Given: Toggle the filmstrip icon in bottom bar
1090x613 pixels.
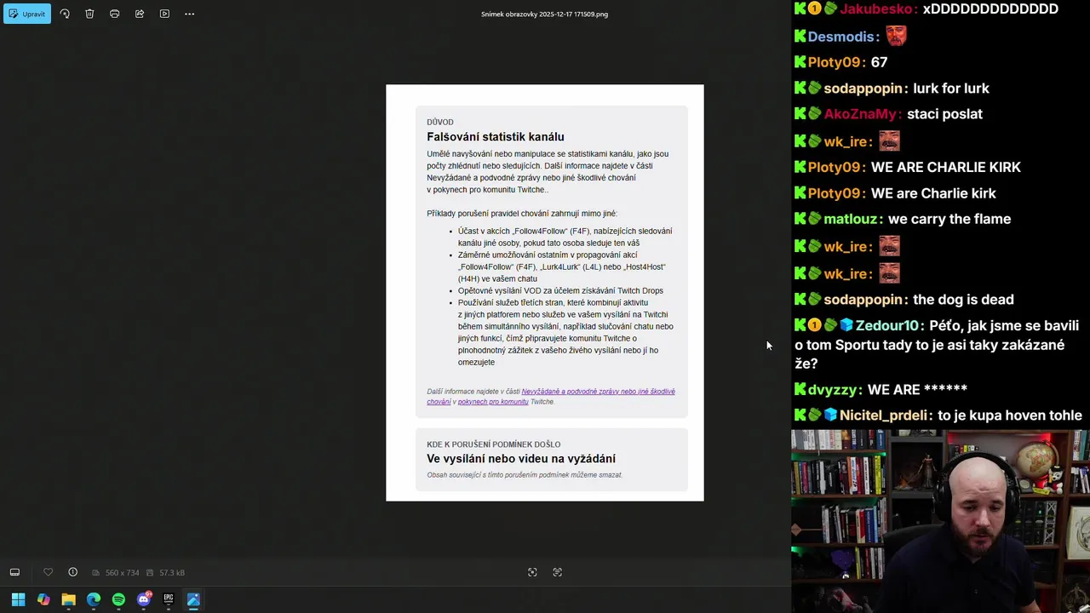Looking at the screenshot, I should click(x=14, y=572).
